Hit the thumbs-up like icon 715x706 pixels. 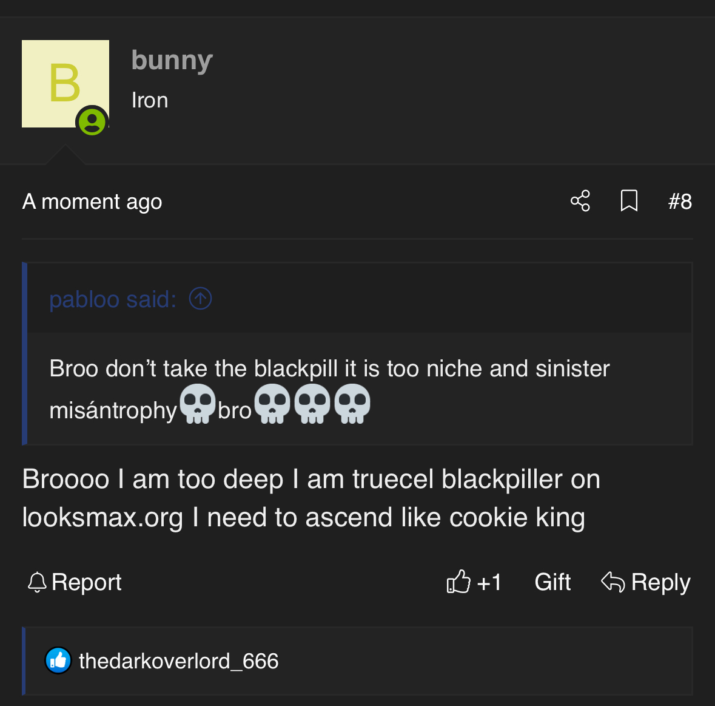pos(458,582)
